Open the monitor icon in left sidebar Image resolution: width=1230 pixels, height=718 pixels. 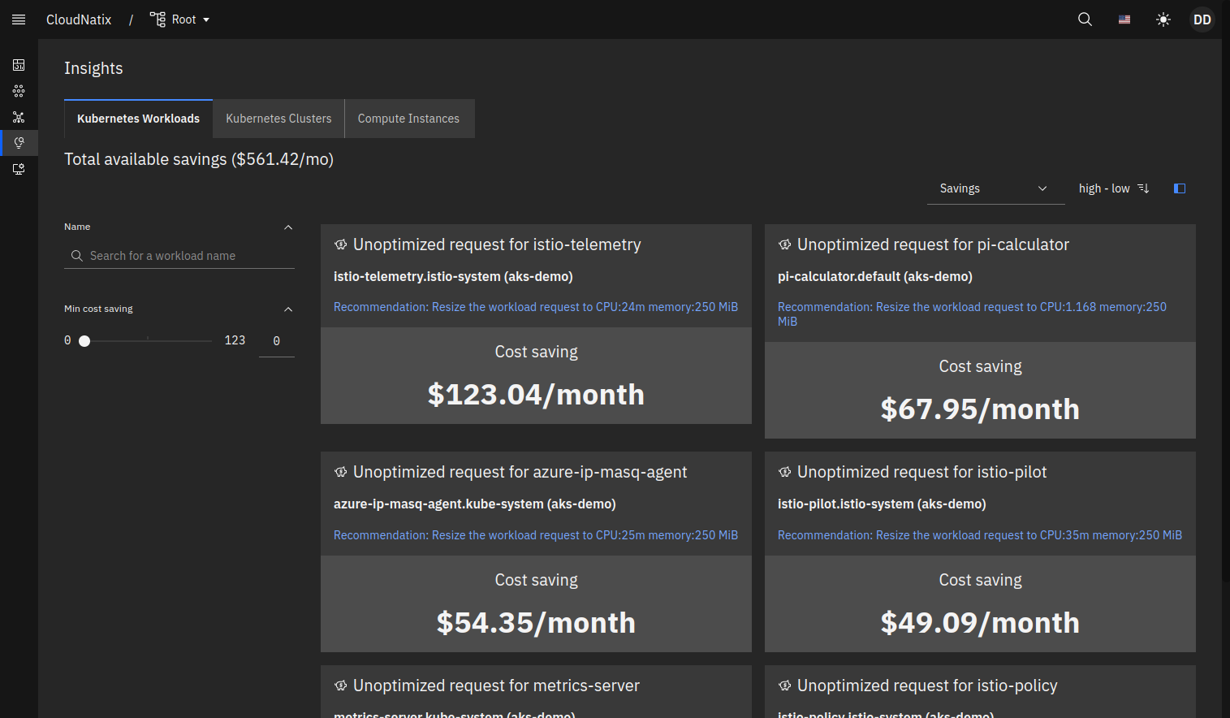19,169
